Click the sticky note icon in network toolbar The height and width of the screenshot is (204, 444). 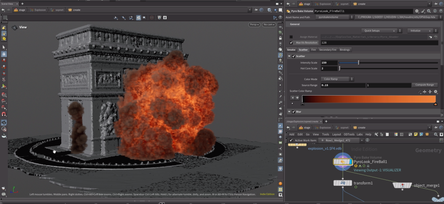click(x=416, y=134)
